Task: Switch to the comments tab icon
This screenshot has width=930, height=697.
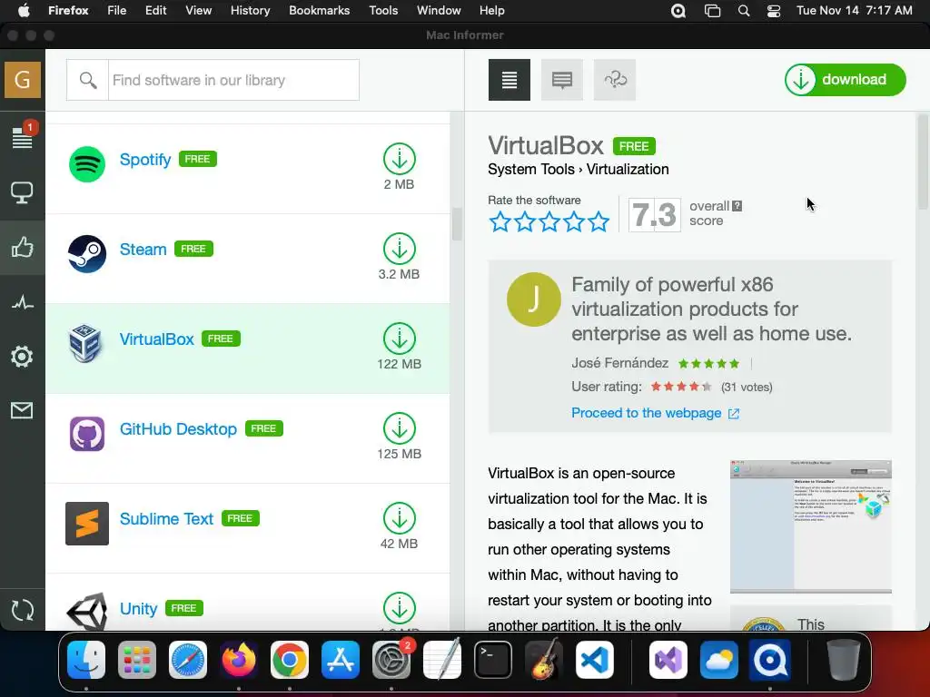Action: [561, 80]
